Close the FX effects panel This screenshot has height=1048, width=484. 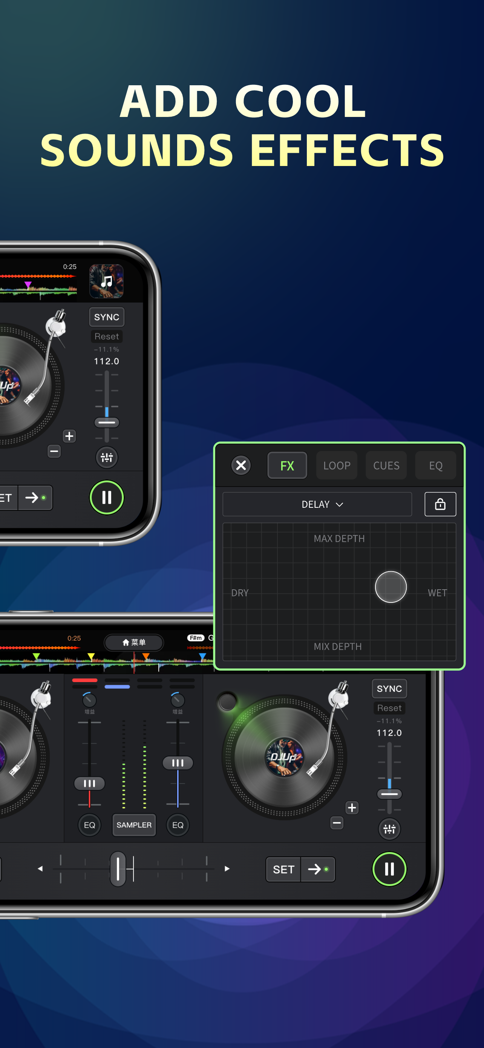241,465
